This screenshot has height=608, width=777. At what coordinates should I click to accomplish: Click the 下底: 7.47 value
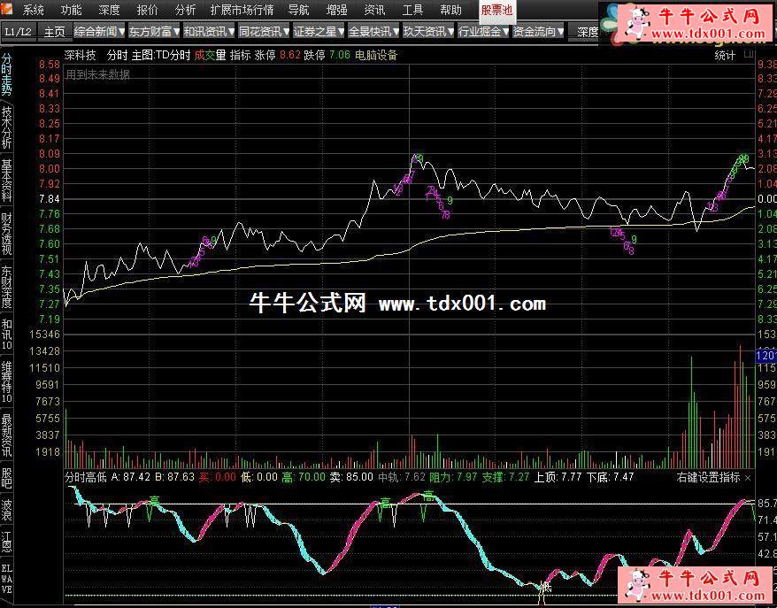click(x=610, y=477)
